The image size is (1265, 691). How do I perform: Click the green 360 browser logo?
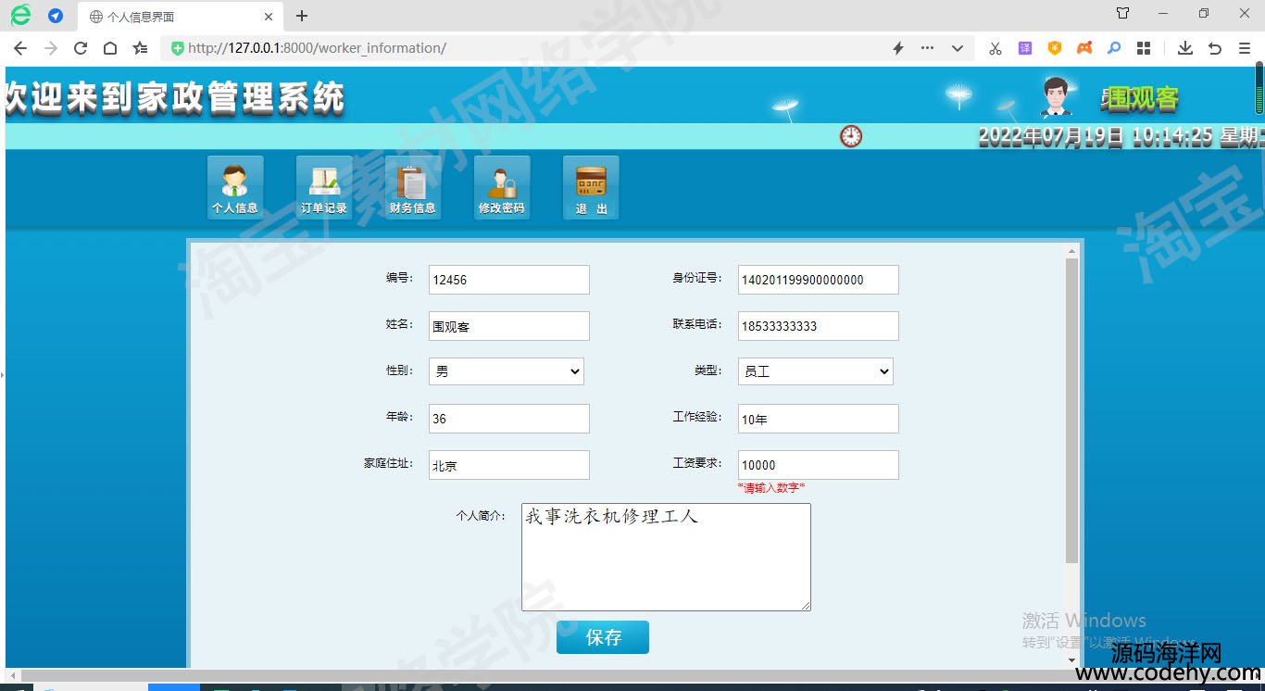coord(20,15)
